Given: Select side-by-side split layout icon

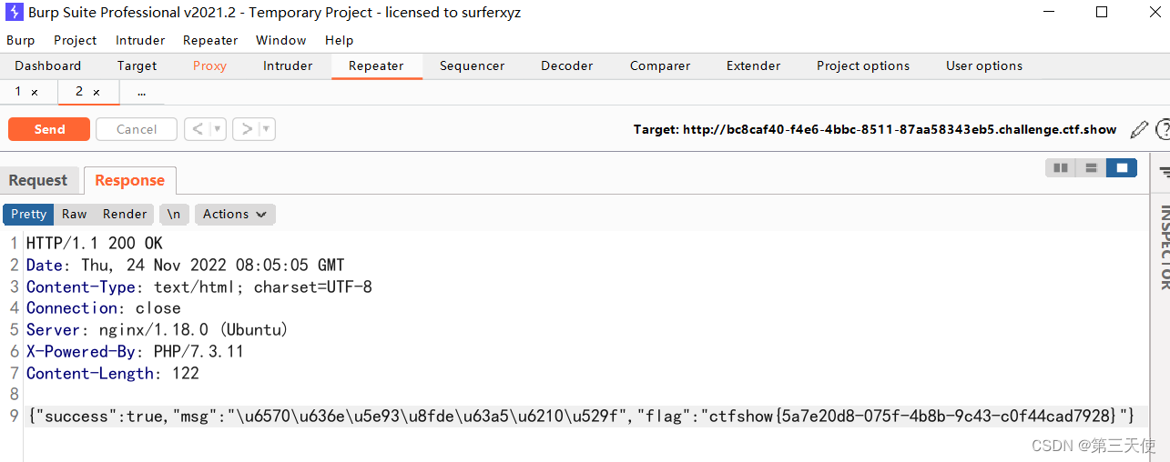Looking at the screenshot, I should [x=1060, y=167].
